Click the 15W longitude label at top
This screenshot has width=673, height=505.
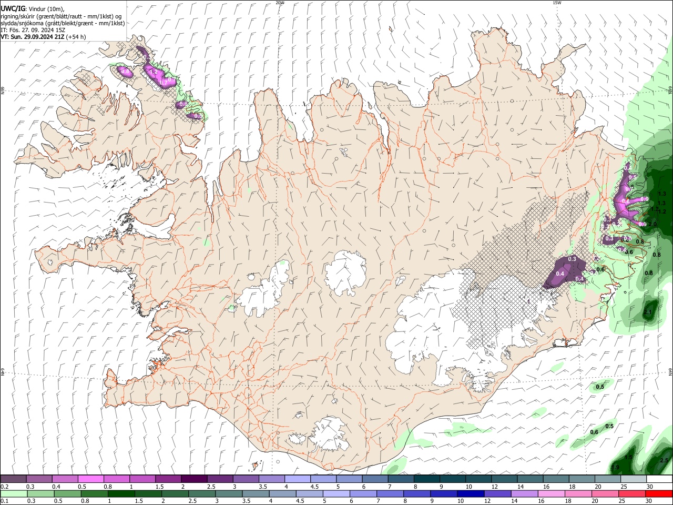point(557,3)
